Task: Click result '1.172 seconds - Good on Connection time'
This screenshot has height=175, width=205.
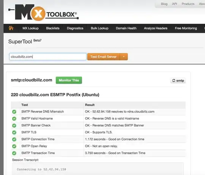Action: point(115,139)
